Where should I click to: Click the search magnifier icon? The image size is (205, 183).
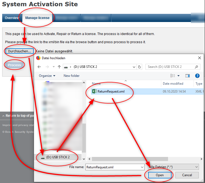[x=196, y=67]
